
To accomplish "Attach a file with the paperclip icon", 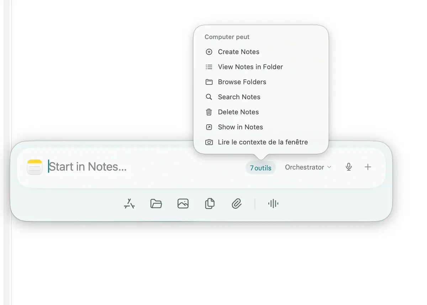I will coord(237,203).
